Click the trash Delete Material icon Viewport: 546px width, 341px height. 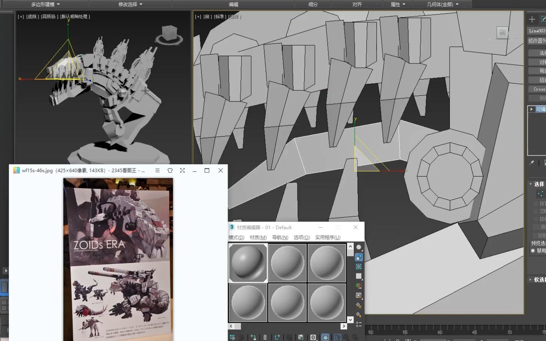click(265, 337)
